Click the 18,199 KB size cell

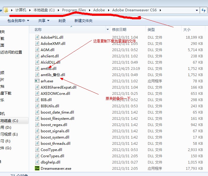point(194,37)
